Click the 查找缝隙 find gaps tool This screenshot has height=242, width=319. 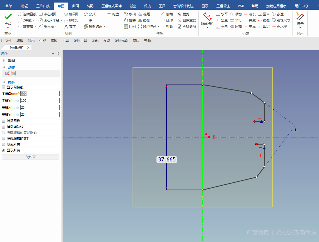click(x=187, y=26)
